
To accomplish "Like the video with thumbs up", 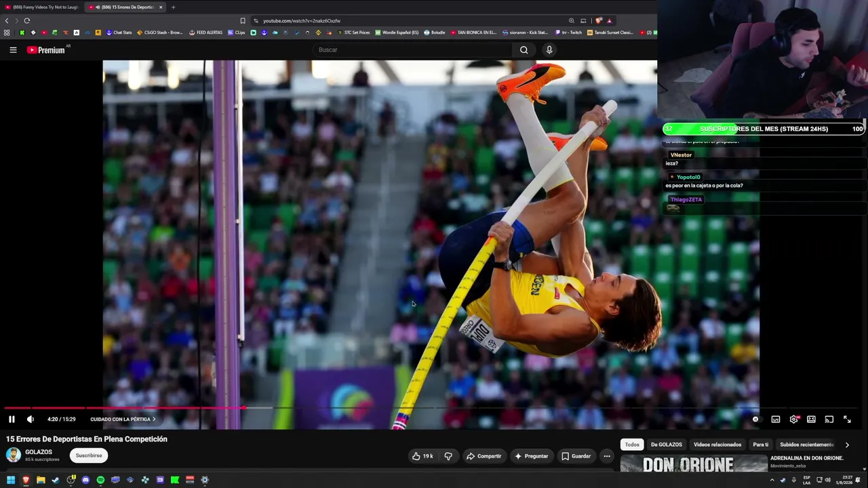I will 422,456.
